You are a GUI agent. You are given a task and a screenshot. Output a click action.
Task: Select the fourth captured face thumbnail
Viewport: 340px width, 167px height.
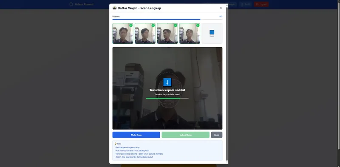tap(190, 34)
